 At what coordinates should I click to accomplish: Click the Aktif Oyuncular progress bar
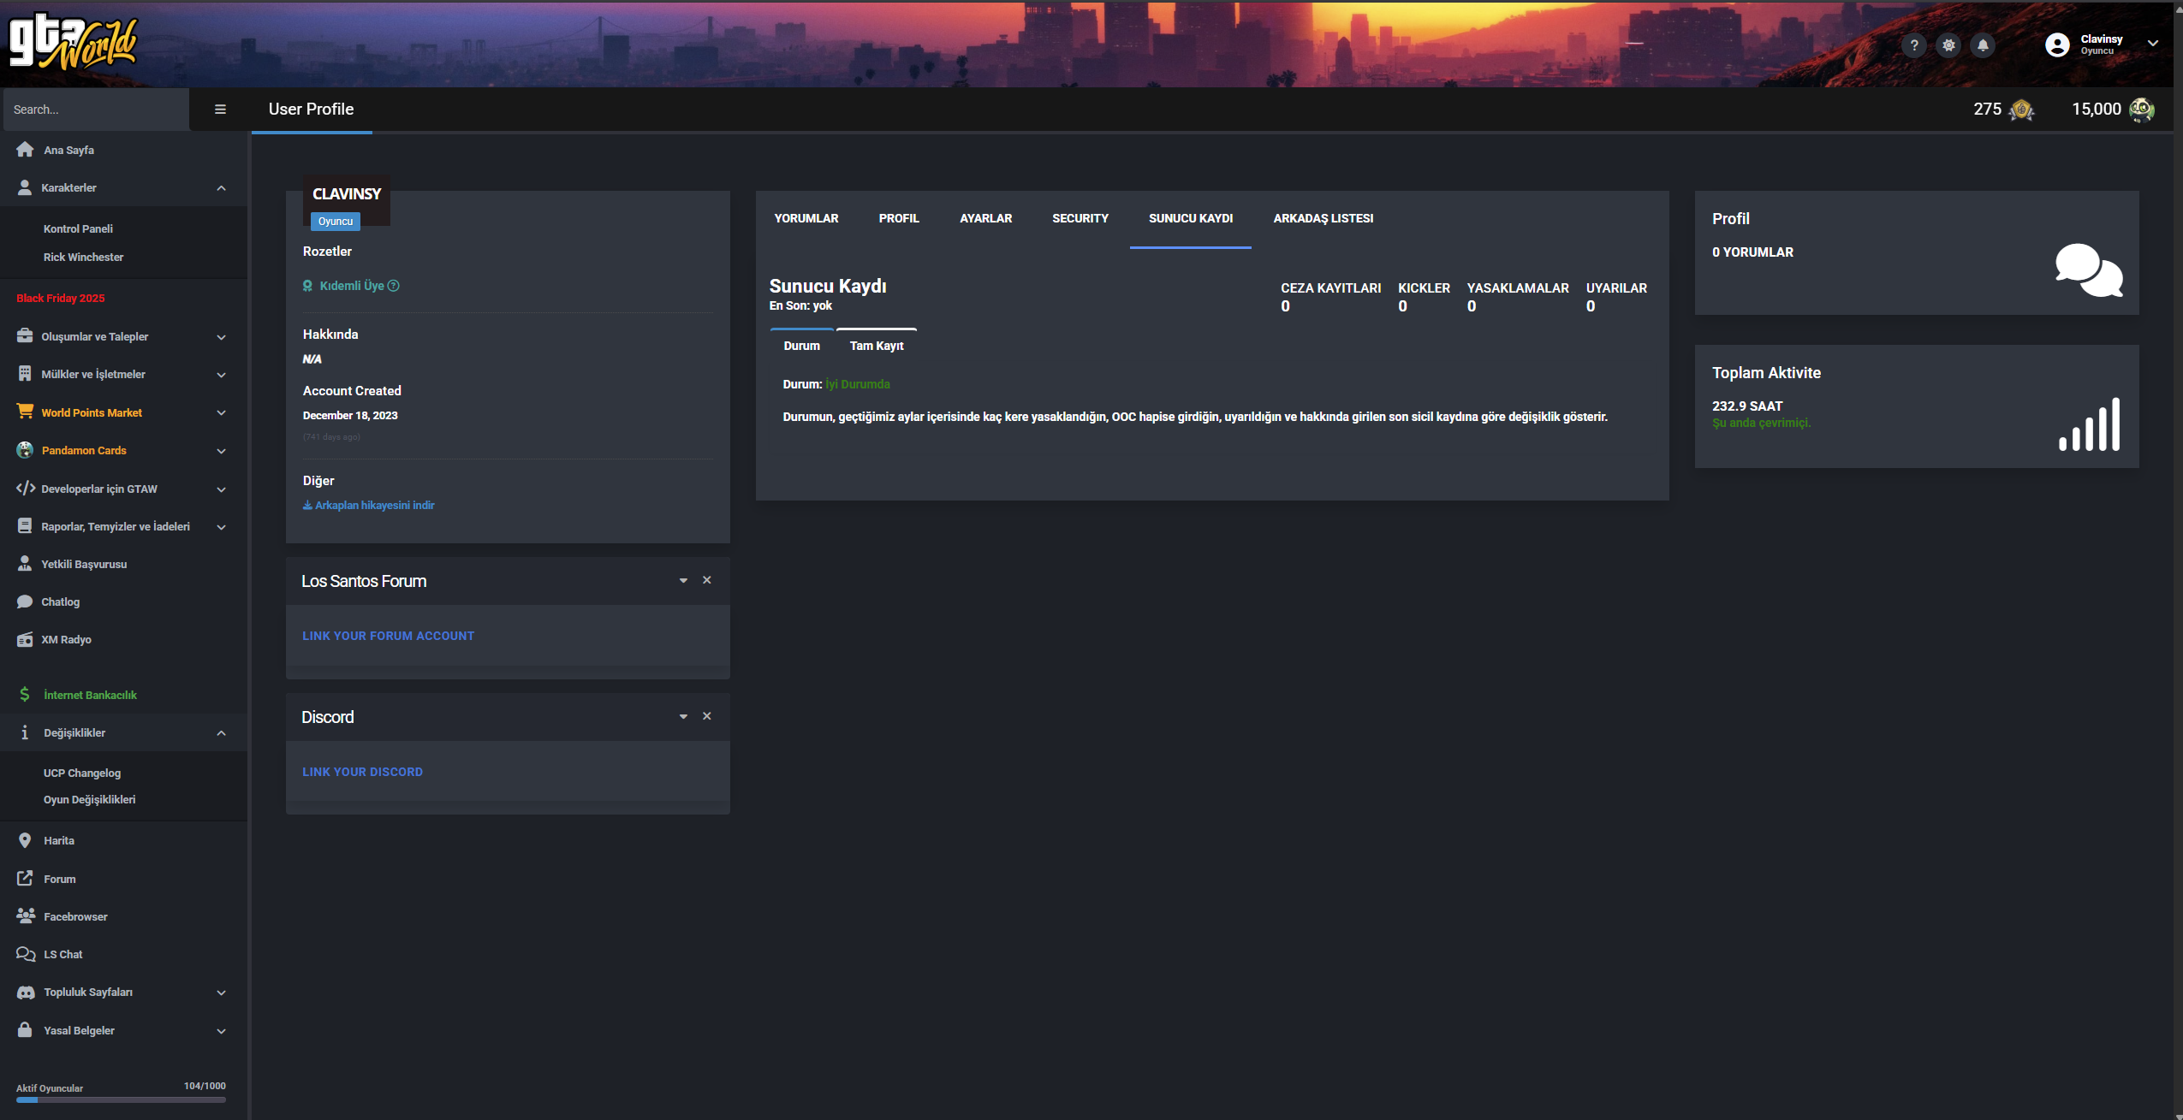coord(121,1099)
